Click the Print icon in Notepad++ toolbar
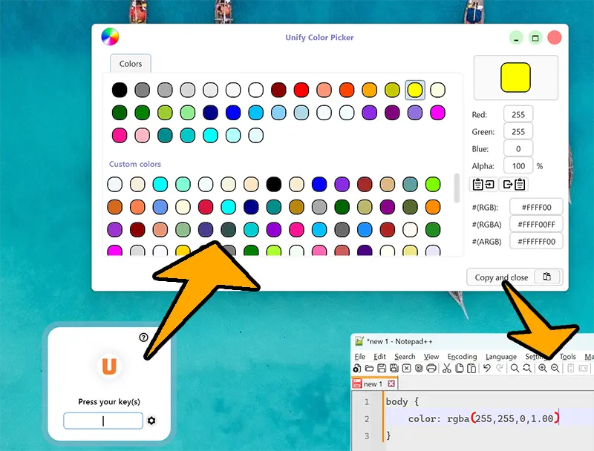Viewport: 594px width, 451px height. (x=431, y=368)
